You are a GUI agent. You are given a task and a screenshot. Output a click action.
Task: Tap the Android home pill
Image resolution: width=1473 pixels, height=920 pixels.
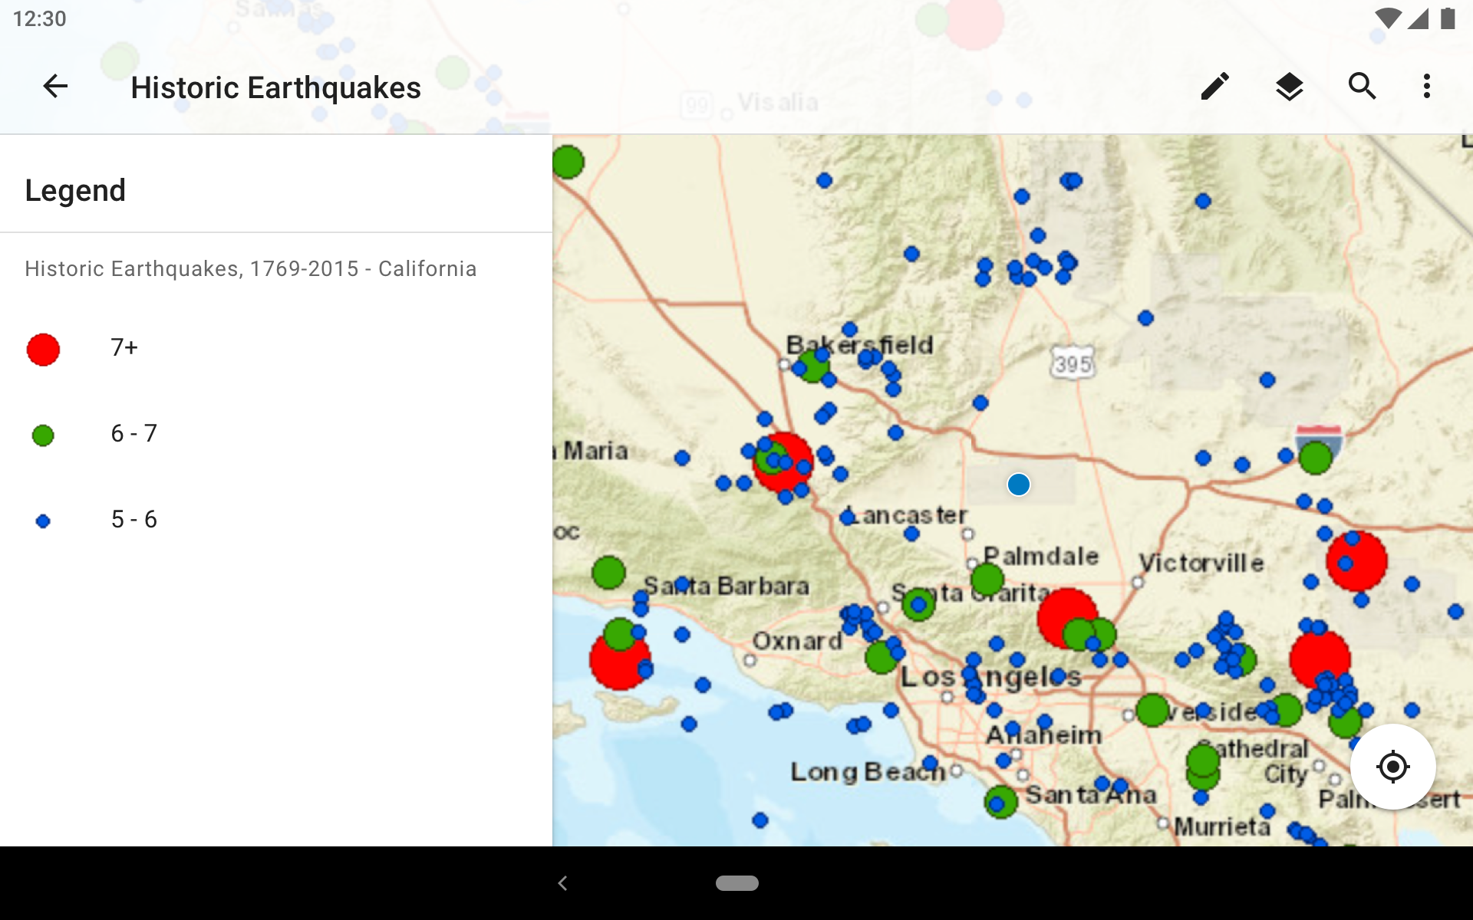pos(737,883)
